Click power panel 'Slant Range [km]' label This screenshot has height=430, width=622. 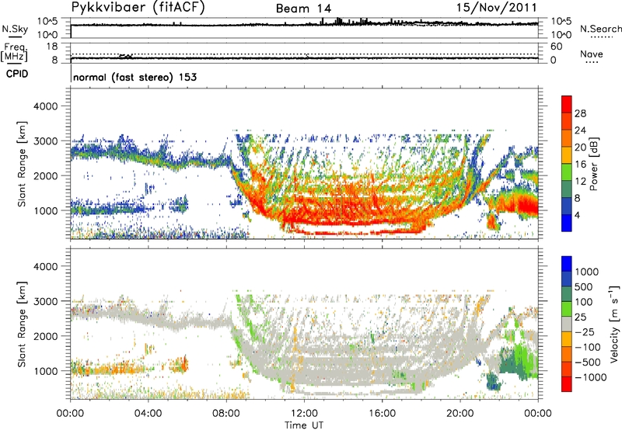click(x=22, y=164)
